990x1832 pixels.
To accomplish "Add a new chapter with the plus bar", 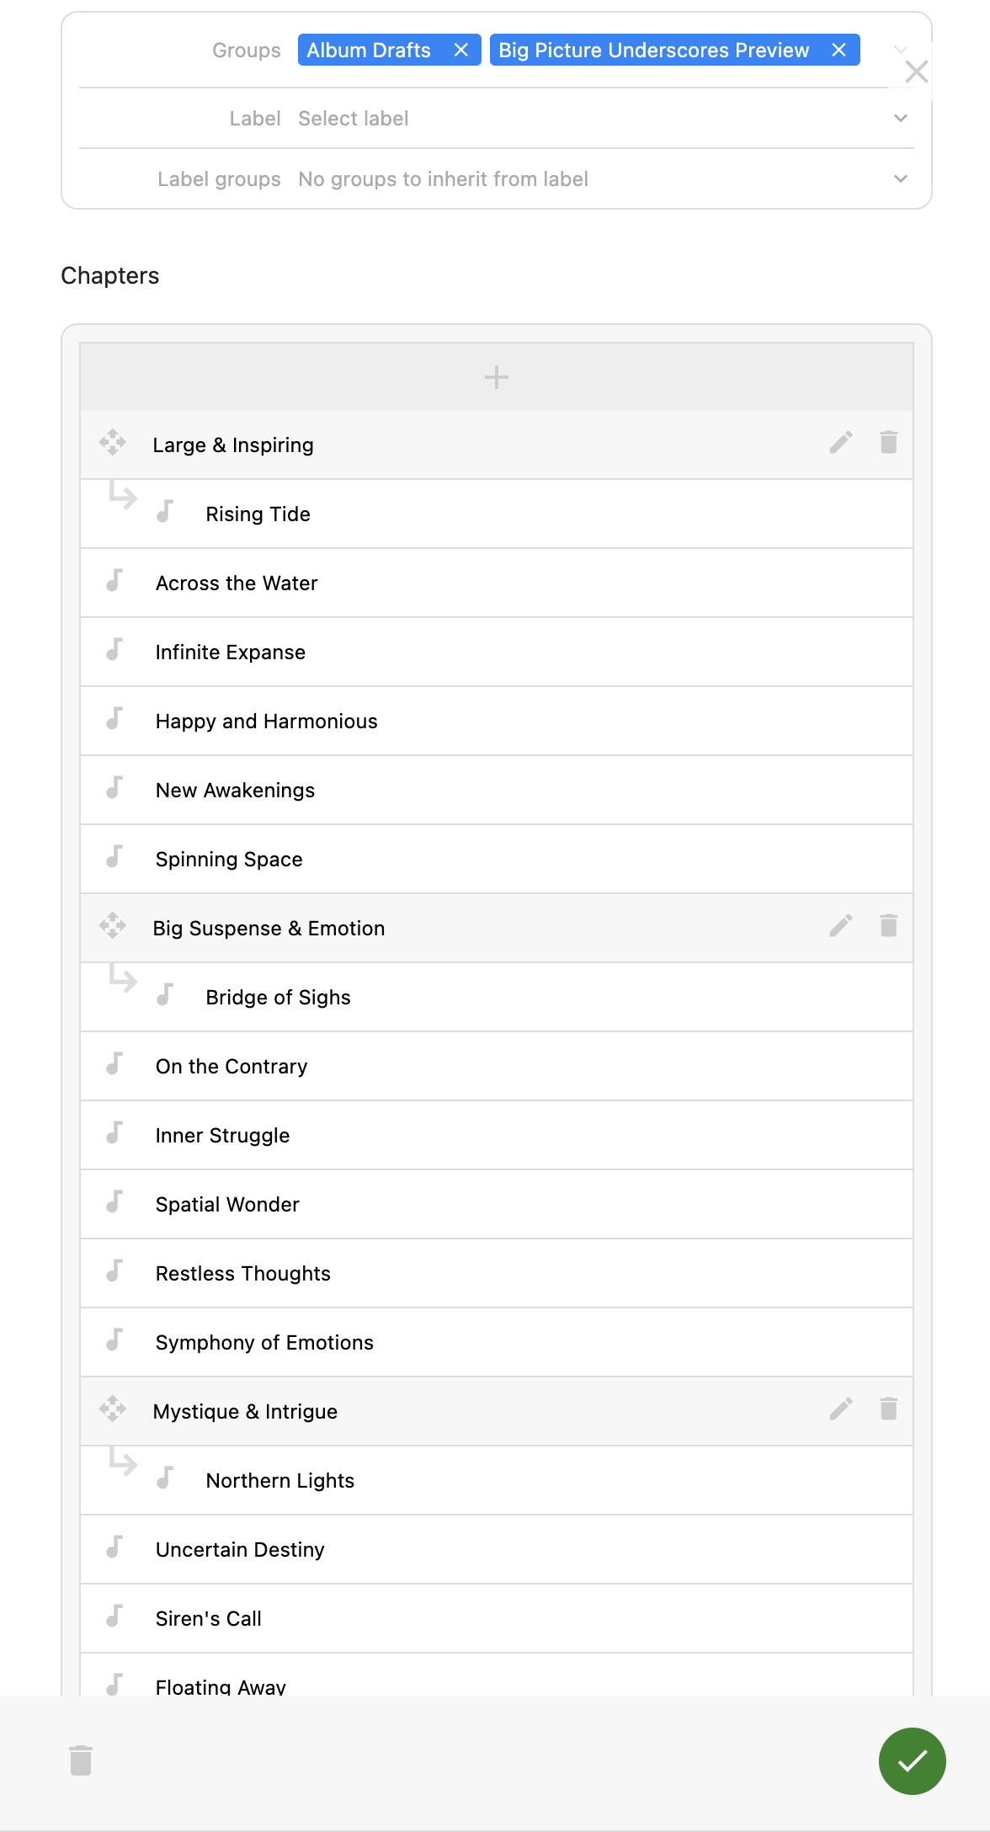I will pos(497,377).
